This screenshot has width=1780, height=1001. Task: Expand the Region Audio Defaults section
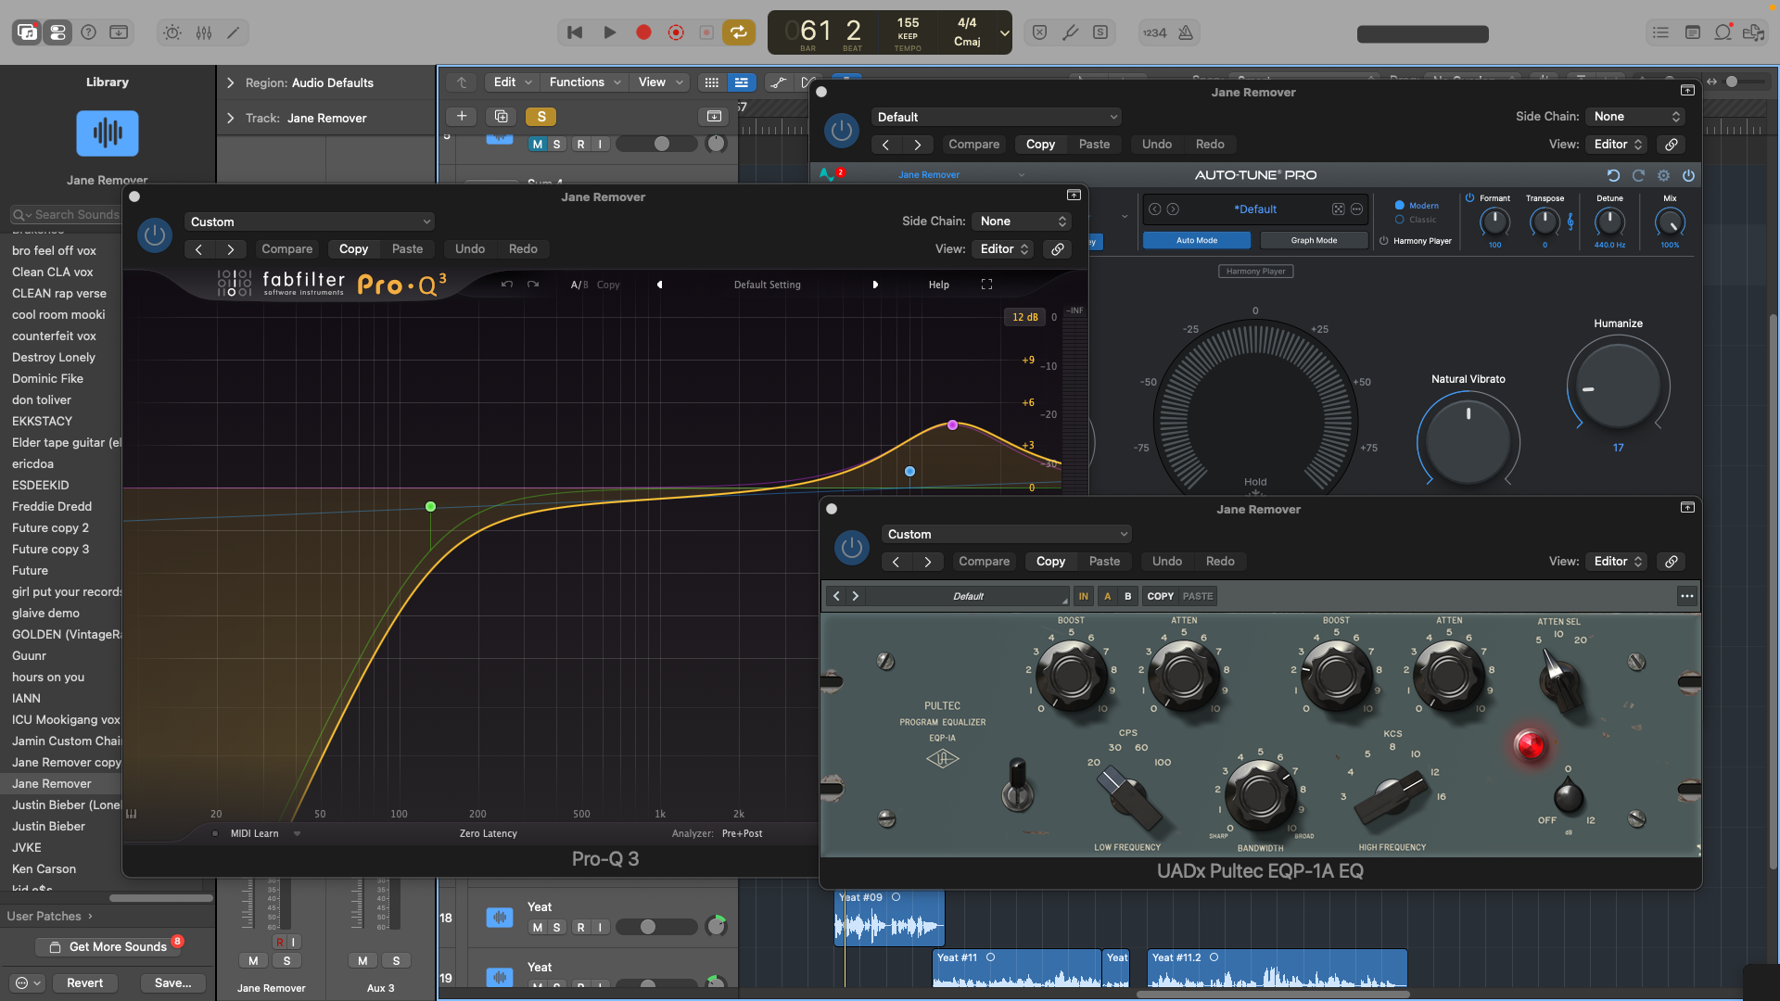(231, 82)
